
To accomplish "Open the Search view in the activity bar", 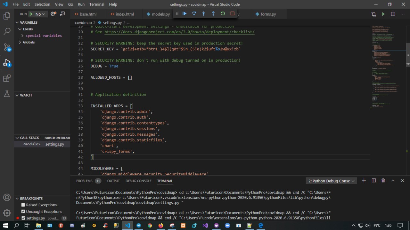I will [x=7, y=31].
